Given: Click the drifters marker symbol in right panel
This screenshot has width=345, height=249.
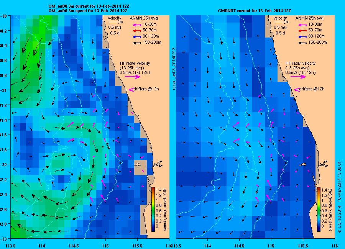Looking at the screenshot, I should (x=297, y=90).
